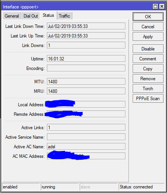Viewport: 167px width, 193px height.
Task: Click the empty Encoding field
Action: tap(86, 68)
